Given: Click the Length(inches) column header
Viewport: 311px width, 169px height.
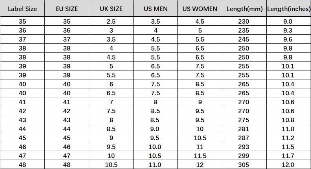Looking at the screenshot, I should [288, 9].
